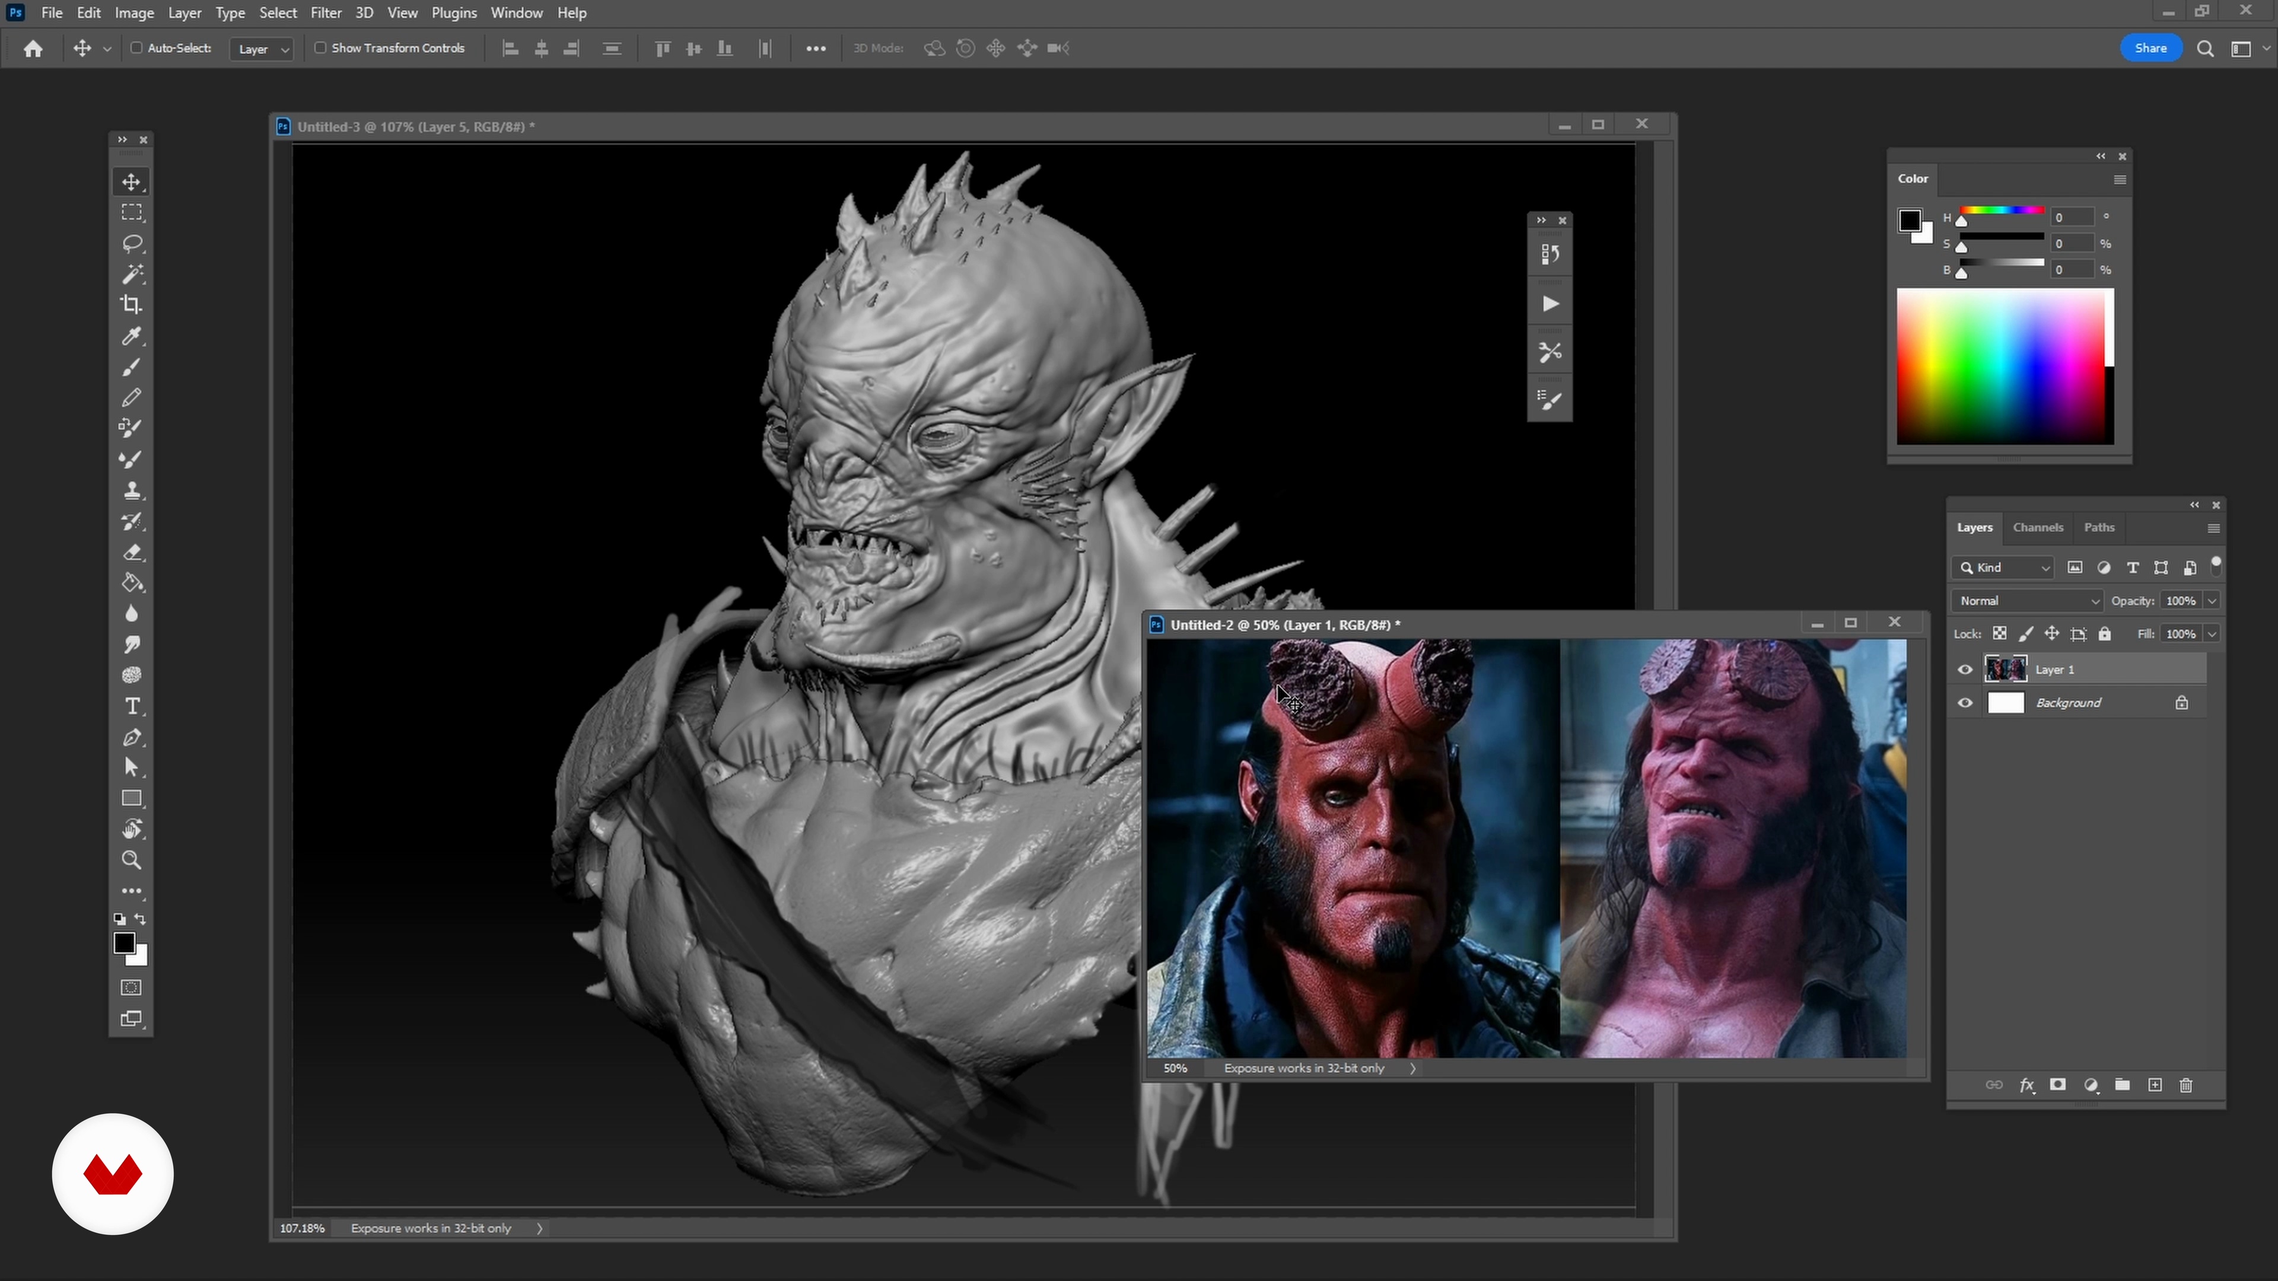The width and height of the screenshot is (2278, 1281).
Task: Select the Brush tool
Action: tap(131, 367)
